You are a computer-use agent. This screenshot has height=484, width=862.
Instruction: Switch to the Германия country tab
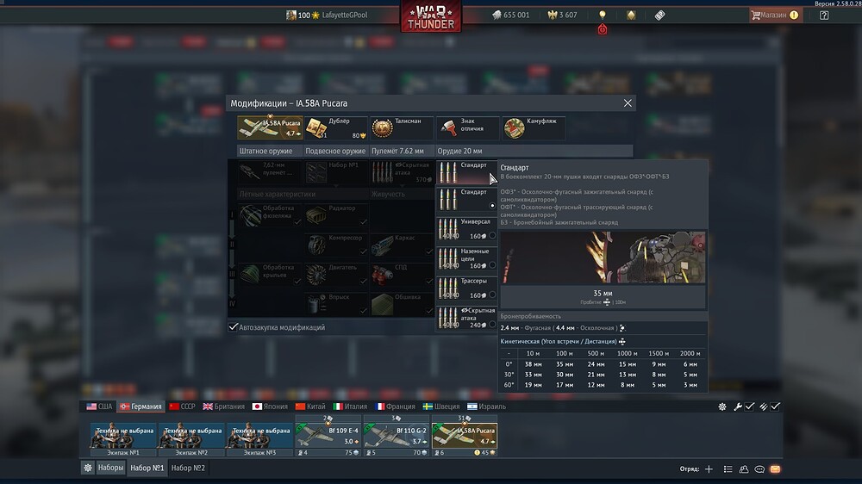point(141,406)
